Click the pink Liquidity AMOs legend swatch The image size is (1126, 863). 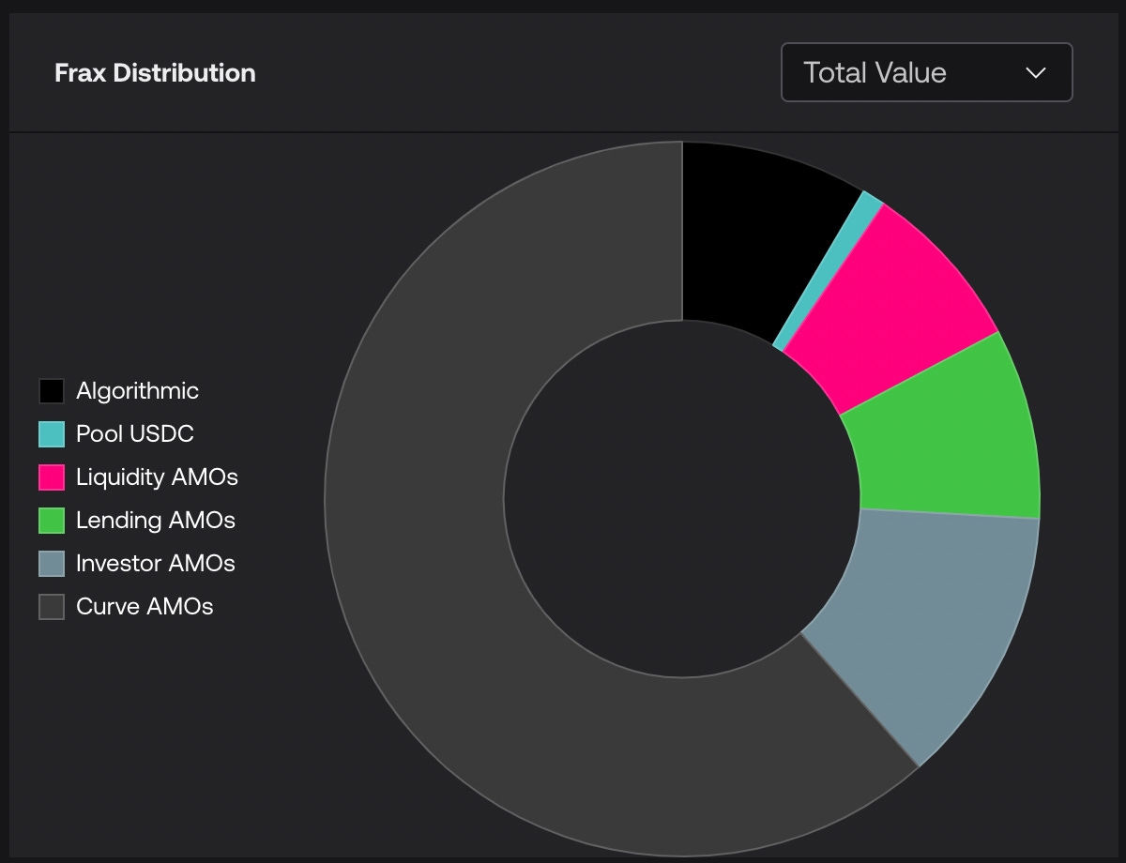click(52, 477)
